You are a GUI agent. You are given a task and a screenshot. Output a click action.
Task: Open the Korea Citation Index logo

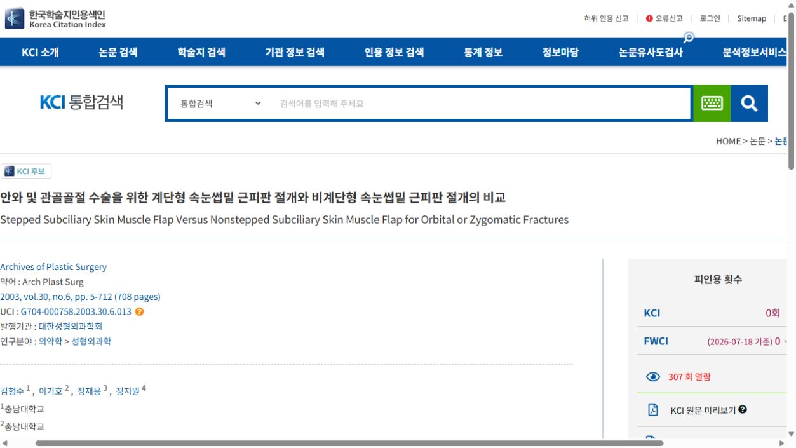point(55,18)
